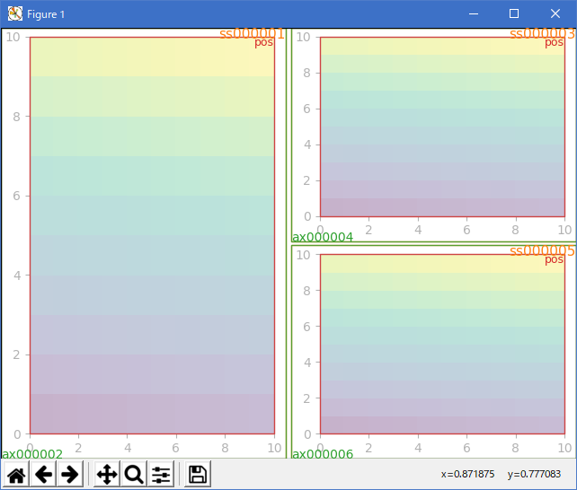
Task: Open Configure subplots sliders icon
Action: pos(161,474)
